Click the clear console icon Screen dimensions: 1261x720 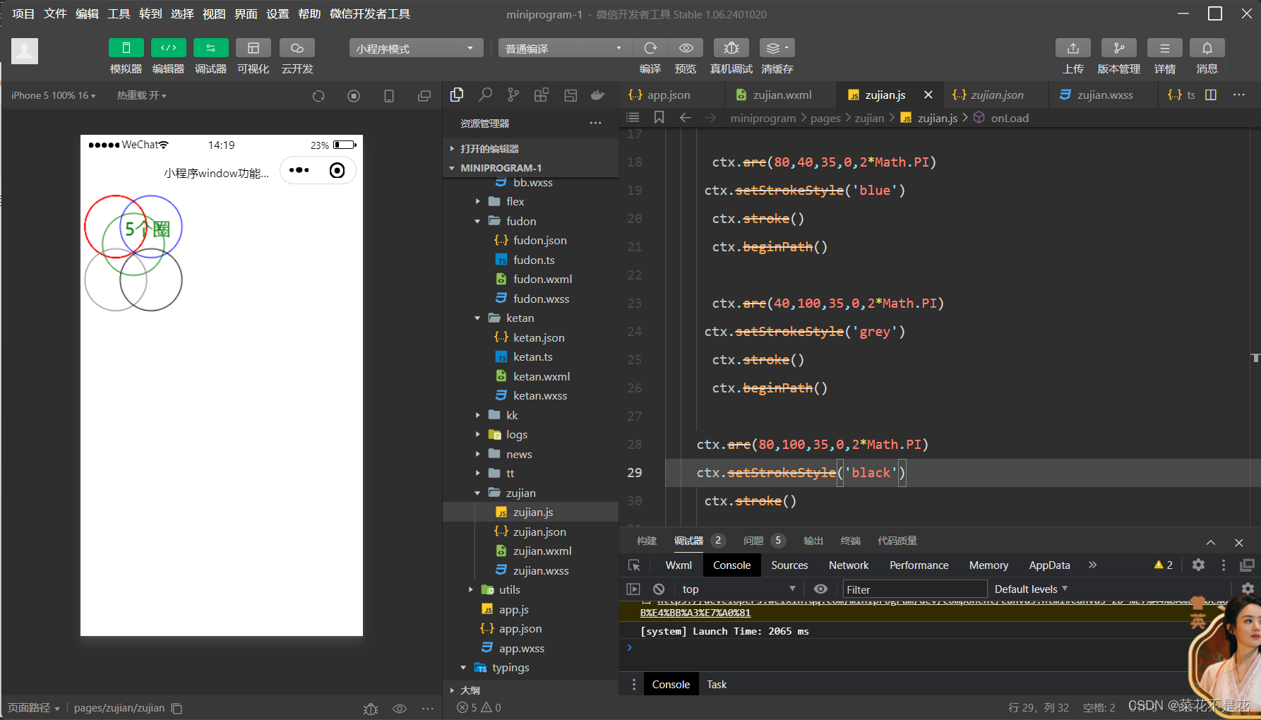coord(659,589)
